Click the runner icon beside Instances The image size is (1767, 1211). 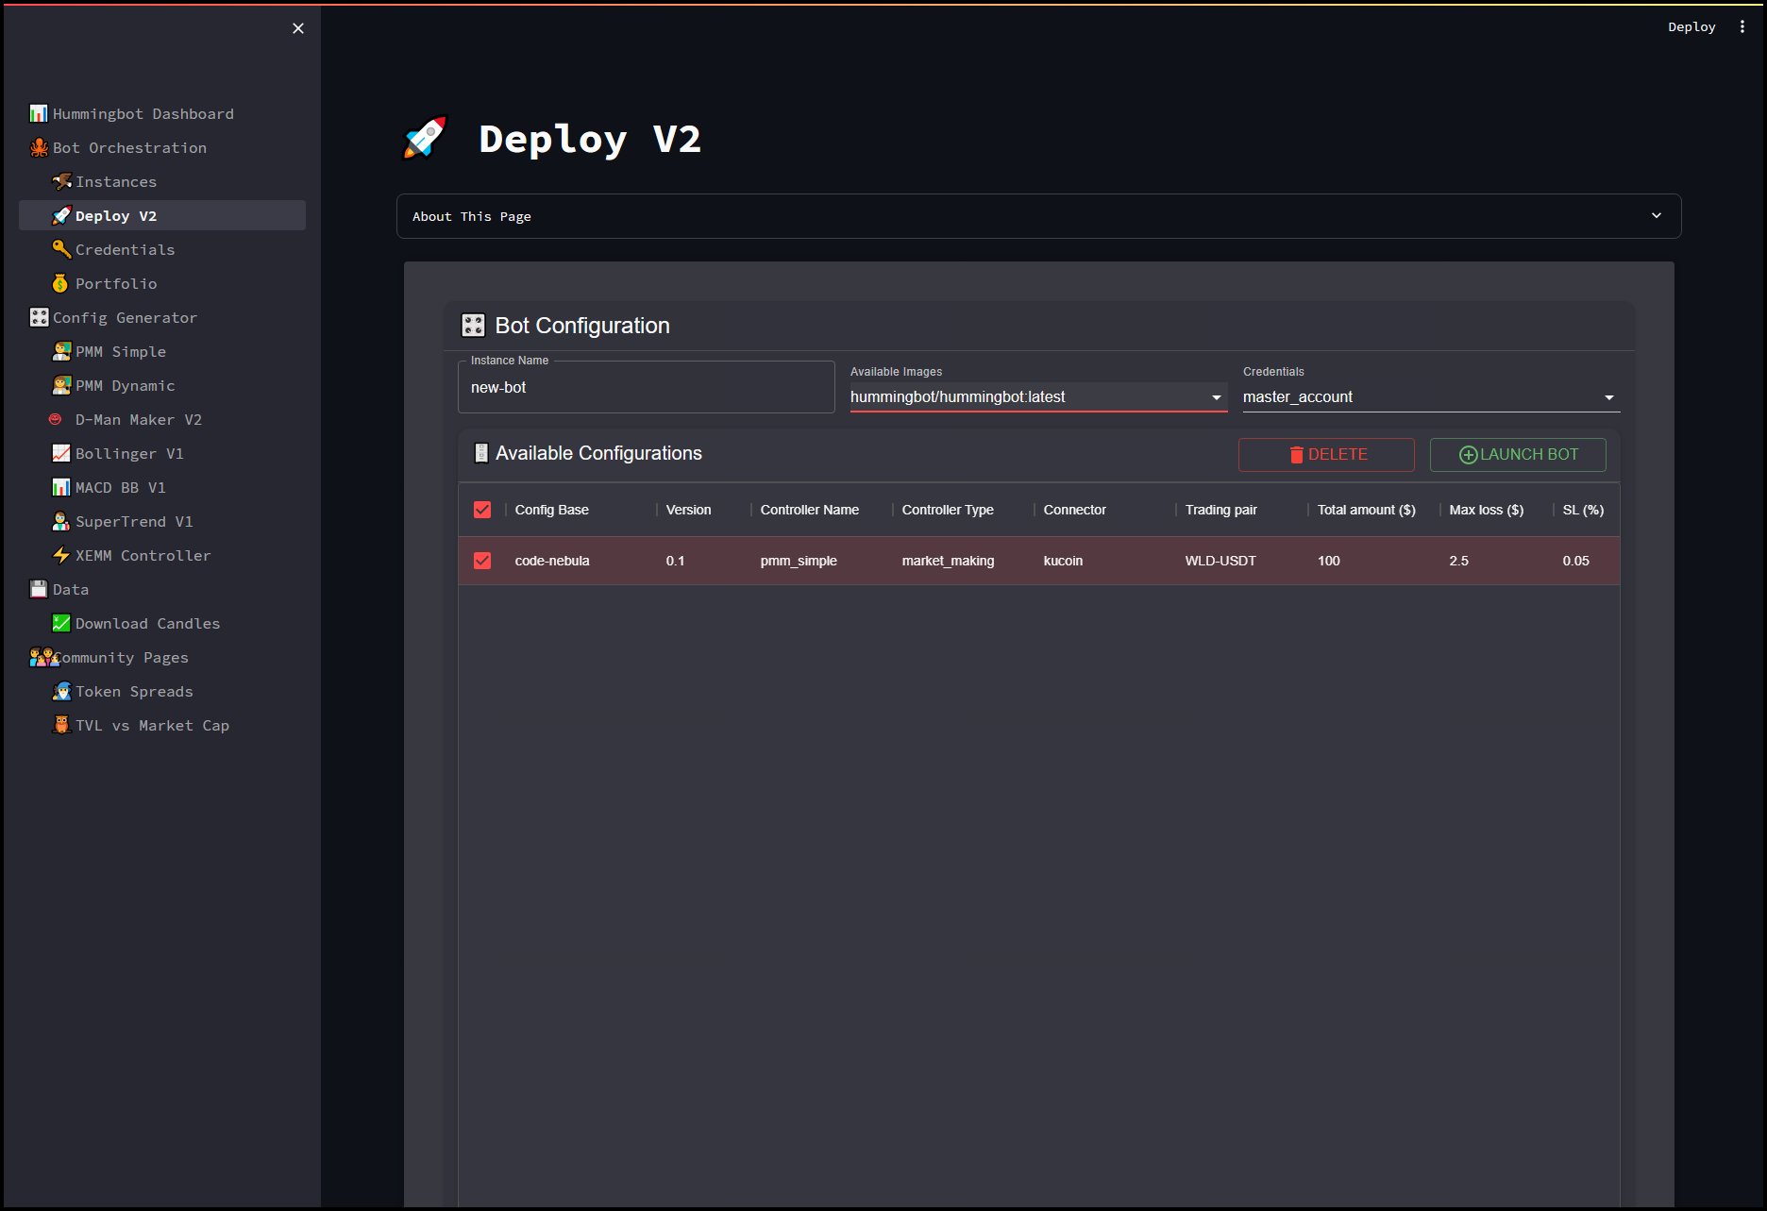pos(61,181)
